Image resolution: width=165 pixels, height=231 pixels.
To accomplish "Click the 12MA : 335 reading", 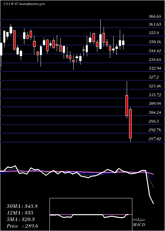I will (x=20, y=213).
